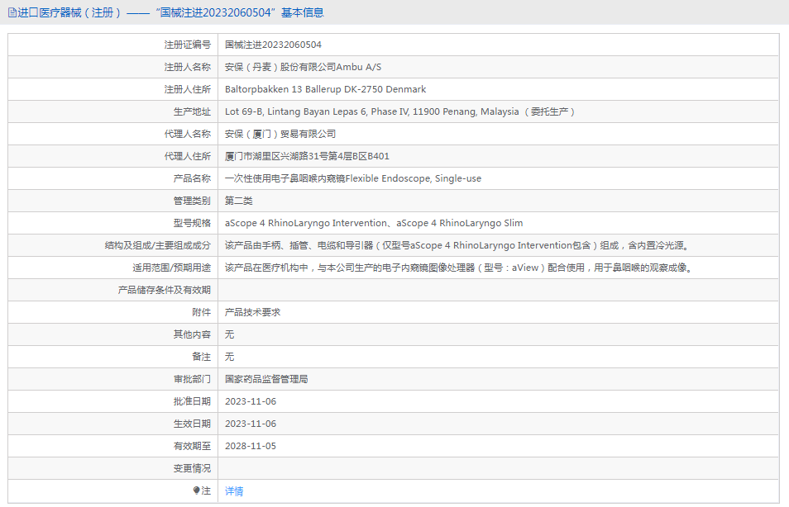Viewport: 789px width, 507px height.
Task: Click the 变更情况 label
Action: pyautogui.click(x=192, y=468)
